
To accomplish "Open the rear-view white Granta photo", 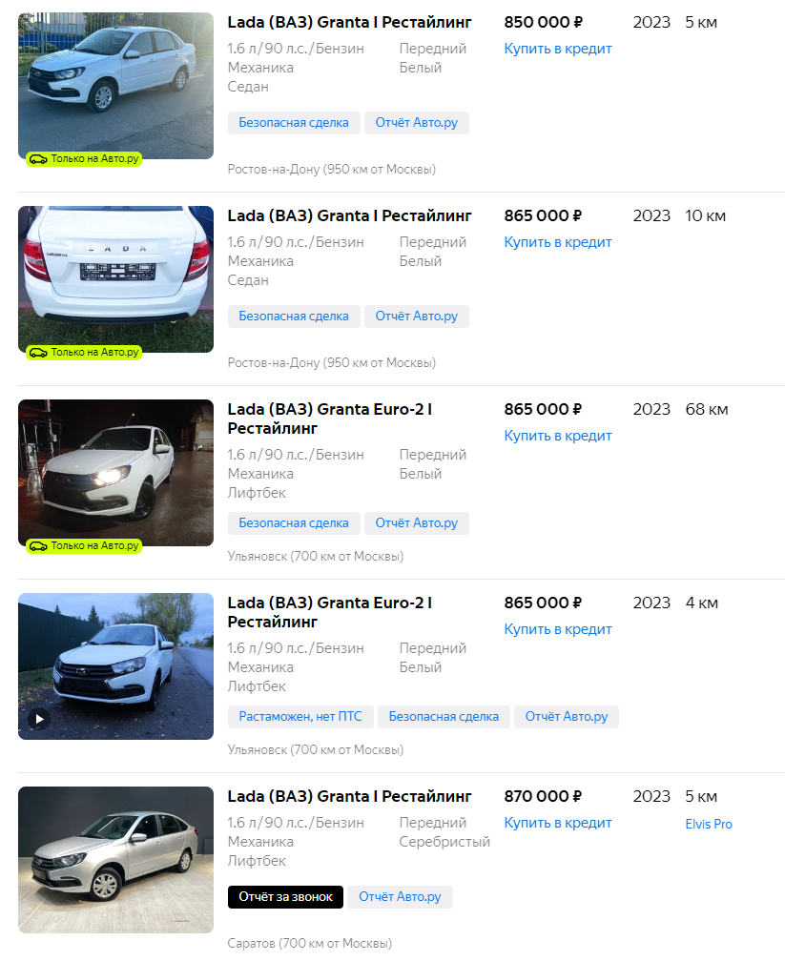I will pos(115,275).
